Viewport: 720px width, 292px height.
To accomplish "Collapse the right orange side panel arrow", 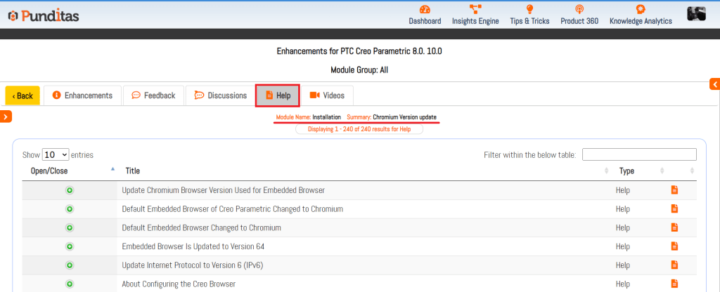I will coord(714,84).
